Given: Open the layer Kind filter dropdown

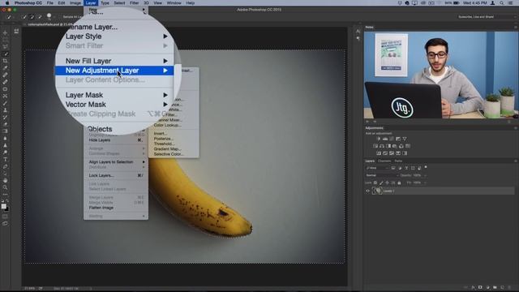Looking at the screenshot, I should point(377,168).
